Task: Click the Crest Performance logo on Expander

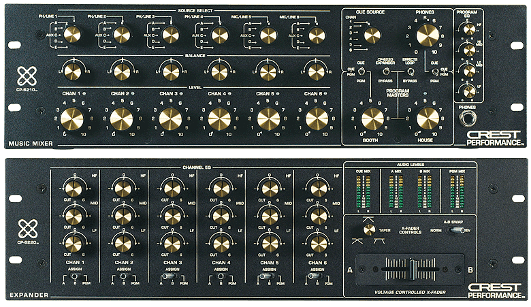Action: pos(496,291)
